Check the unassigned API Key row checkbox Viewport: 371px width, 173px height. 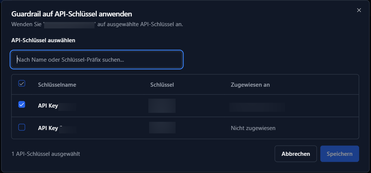(x=22, y=127)
